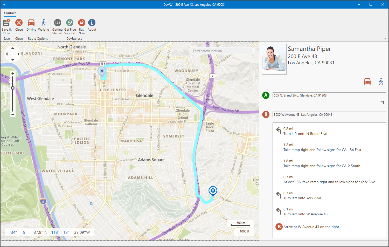Click the destination address B field
The image size is (389, 247).
click(329, 114)
